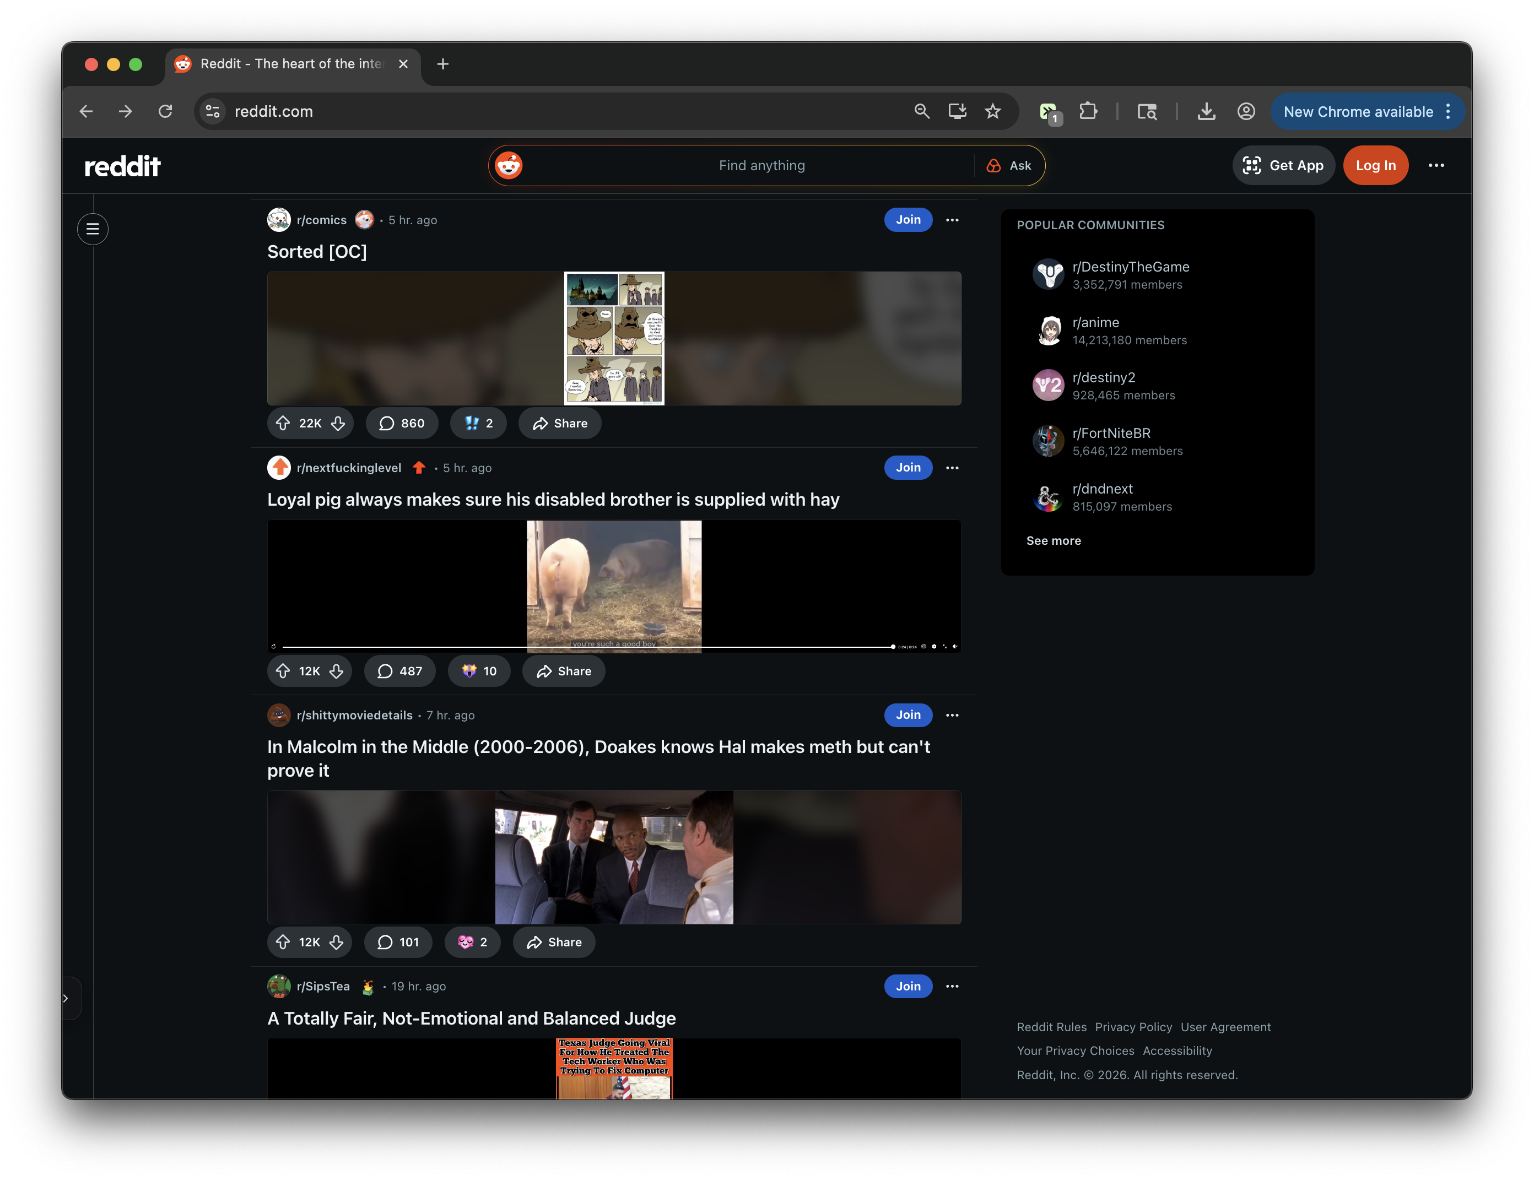The image size is (1534, 1181).
Task: Open Chrome extensions puzzle icon
Action: tap(1088, 111)
